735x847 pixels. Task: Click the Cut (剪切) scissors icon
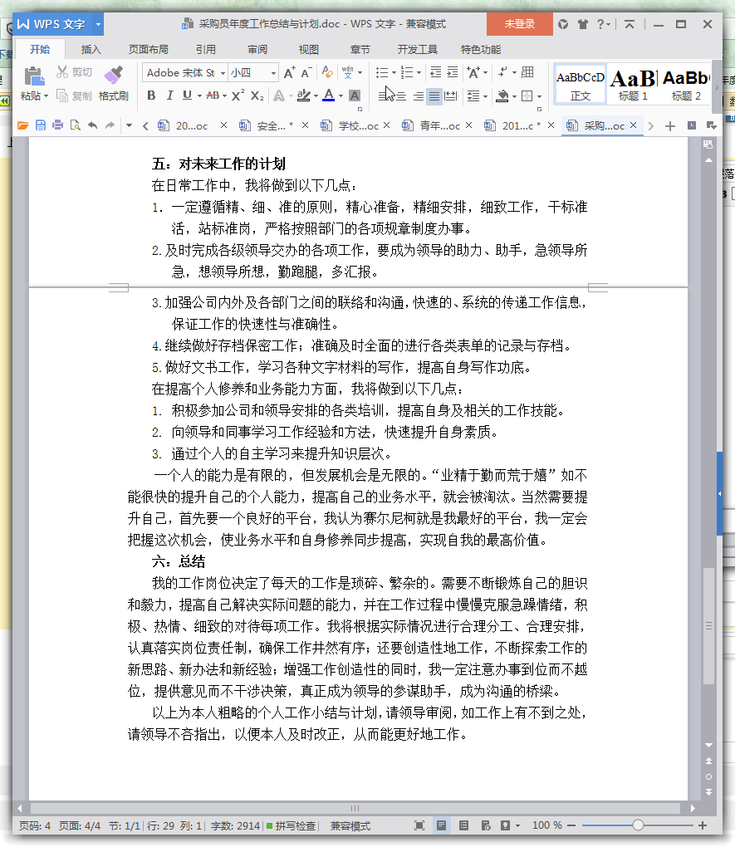click(x=62, y=72)
